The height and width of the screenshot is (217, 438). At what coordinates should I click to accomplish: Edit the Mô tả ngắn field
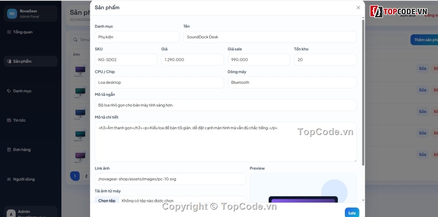tap(226, 105)
